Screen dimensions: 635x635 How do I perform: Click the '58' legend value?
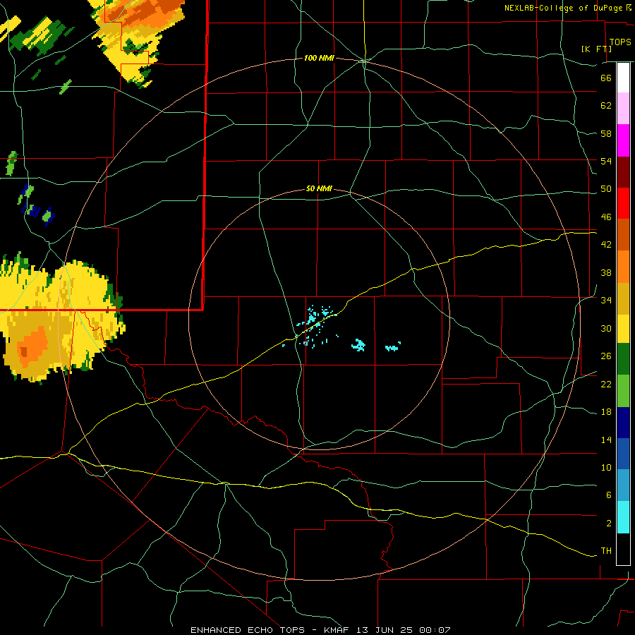tap(606, 133)
